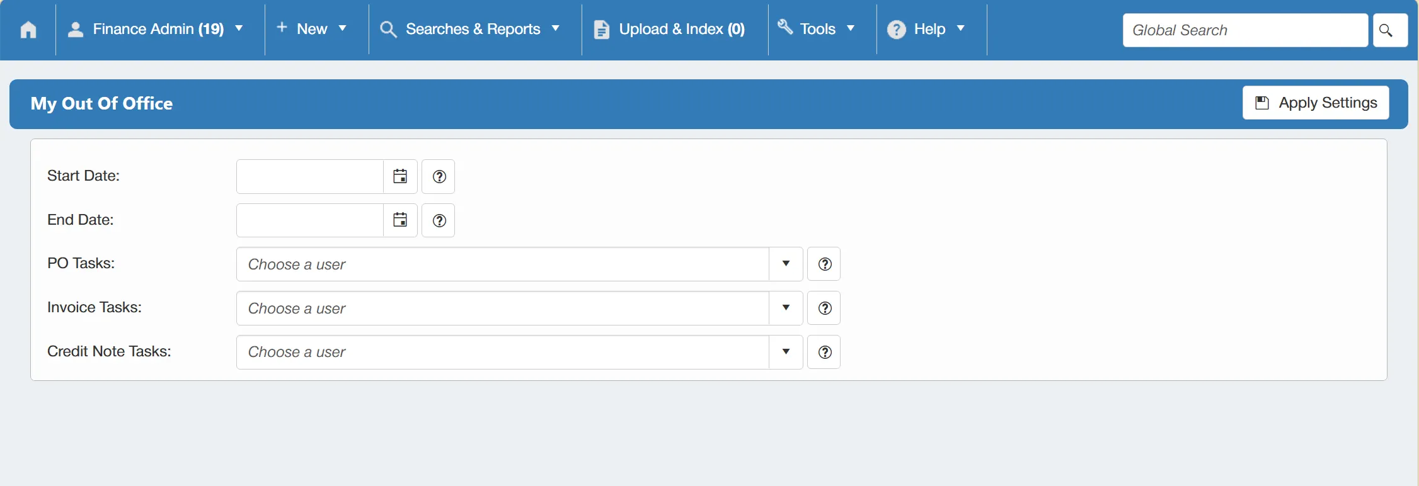Open the End Date calendar picker

(400, 220)
